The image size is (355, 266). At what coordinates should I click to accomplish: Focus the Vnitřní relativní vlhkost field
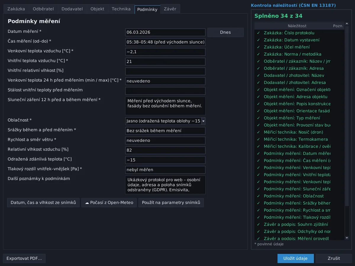[x=165, y=72]
